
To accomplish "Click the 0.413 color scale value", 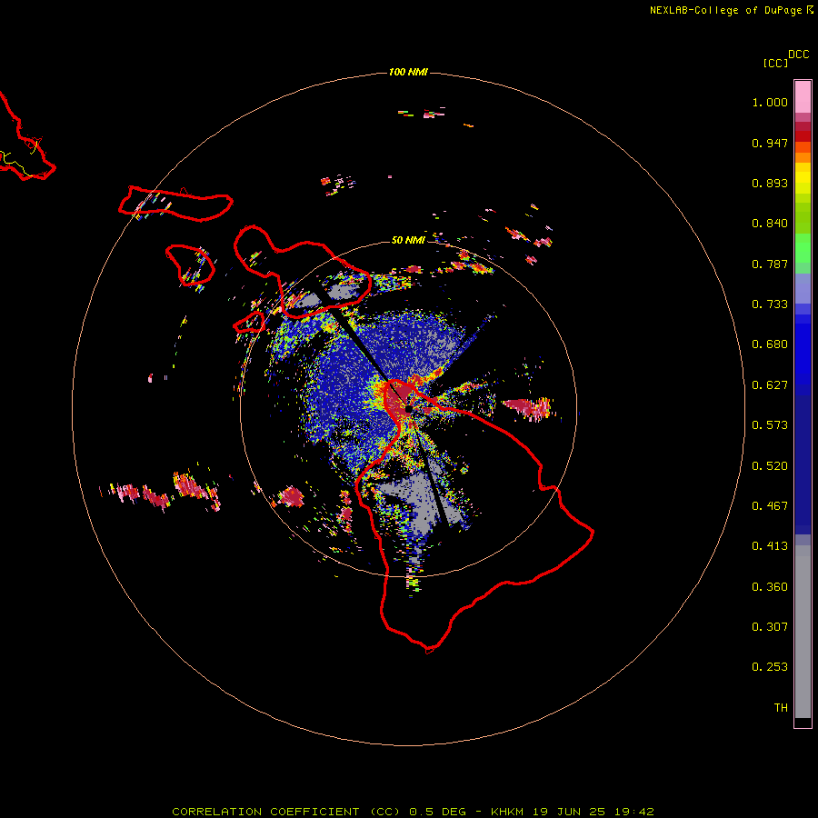I will tap(770, 546).
